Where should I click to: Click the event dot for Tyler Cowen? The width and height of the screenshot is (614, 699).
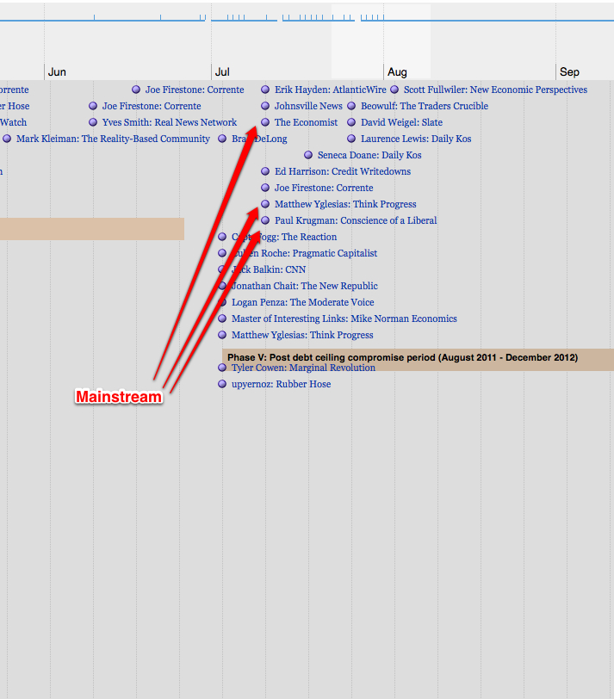click(x=222, y=368)
